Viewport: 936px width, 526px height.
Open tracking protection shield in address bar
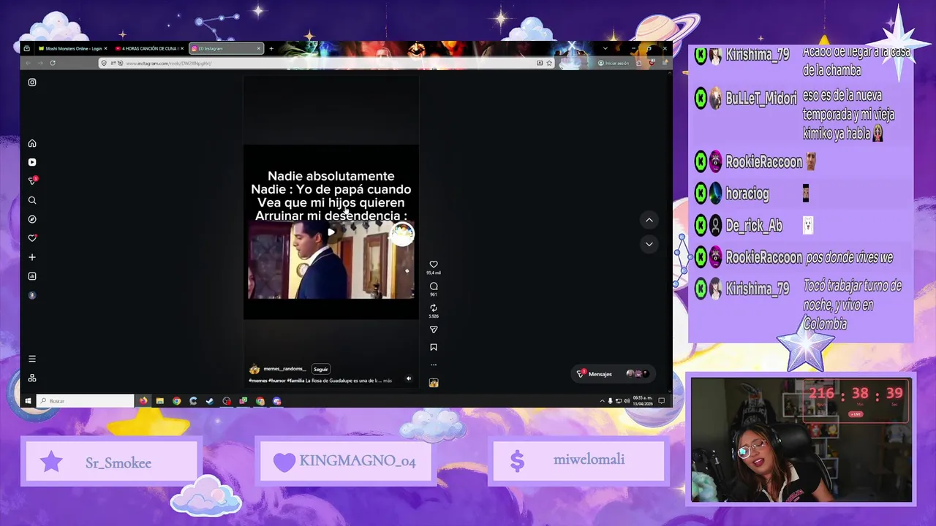click(x=104, y=64)
